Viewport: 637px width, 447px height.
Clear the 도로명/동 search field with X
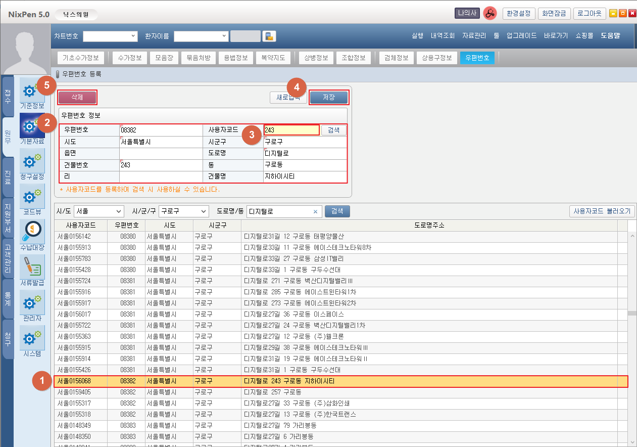315,211
